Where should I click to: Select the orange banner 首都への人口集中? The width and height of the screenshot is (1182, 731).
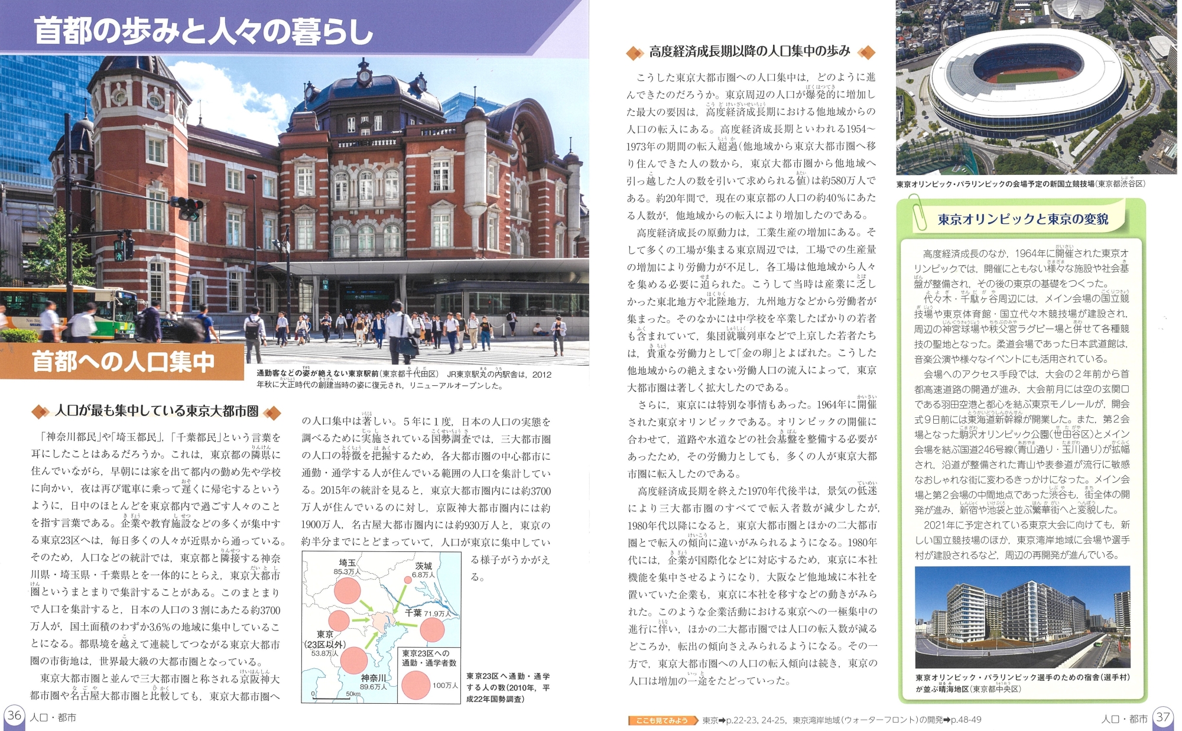pyautogui.click(x=122, y=362)
